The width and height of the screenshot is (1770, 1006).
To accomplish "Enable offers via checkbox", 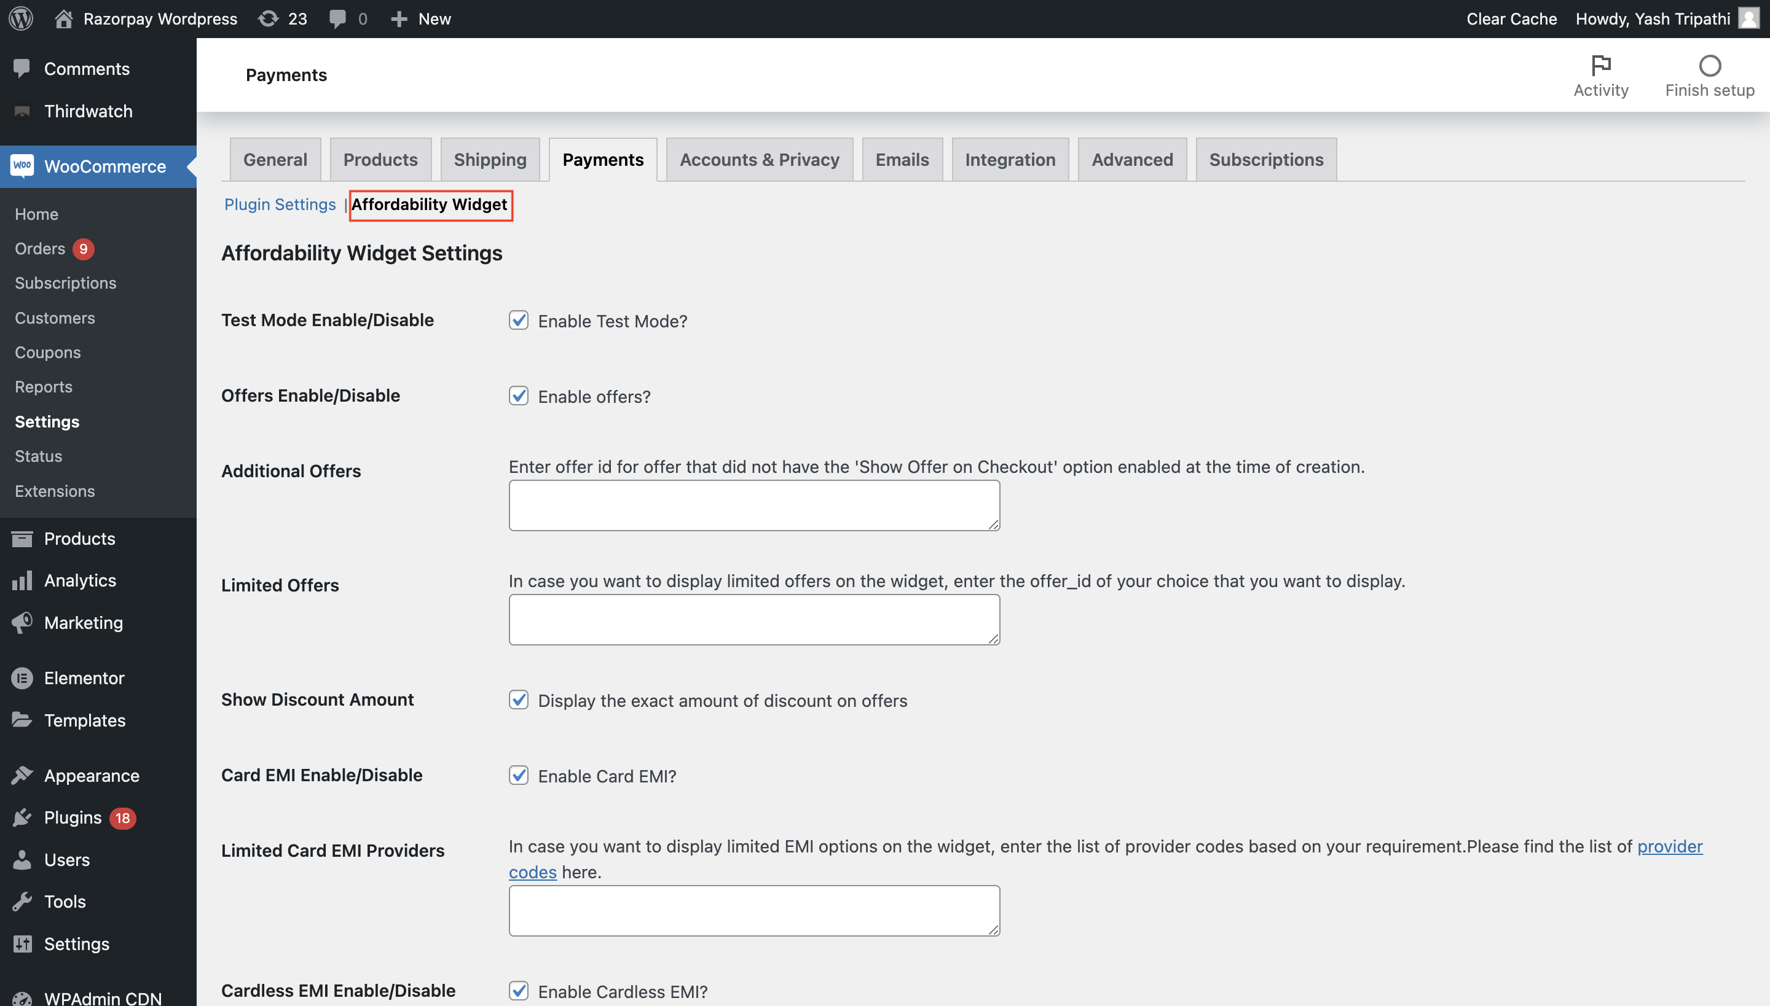I will point(519,396).
